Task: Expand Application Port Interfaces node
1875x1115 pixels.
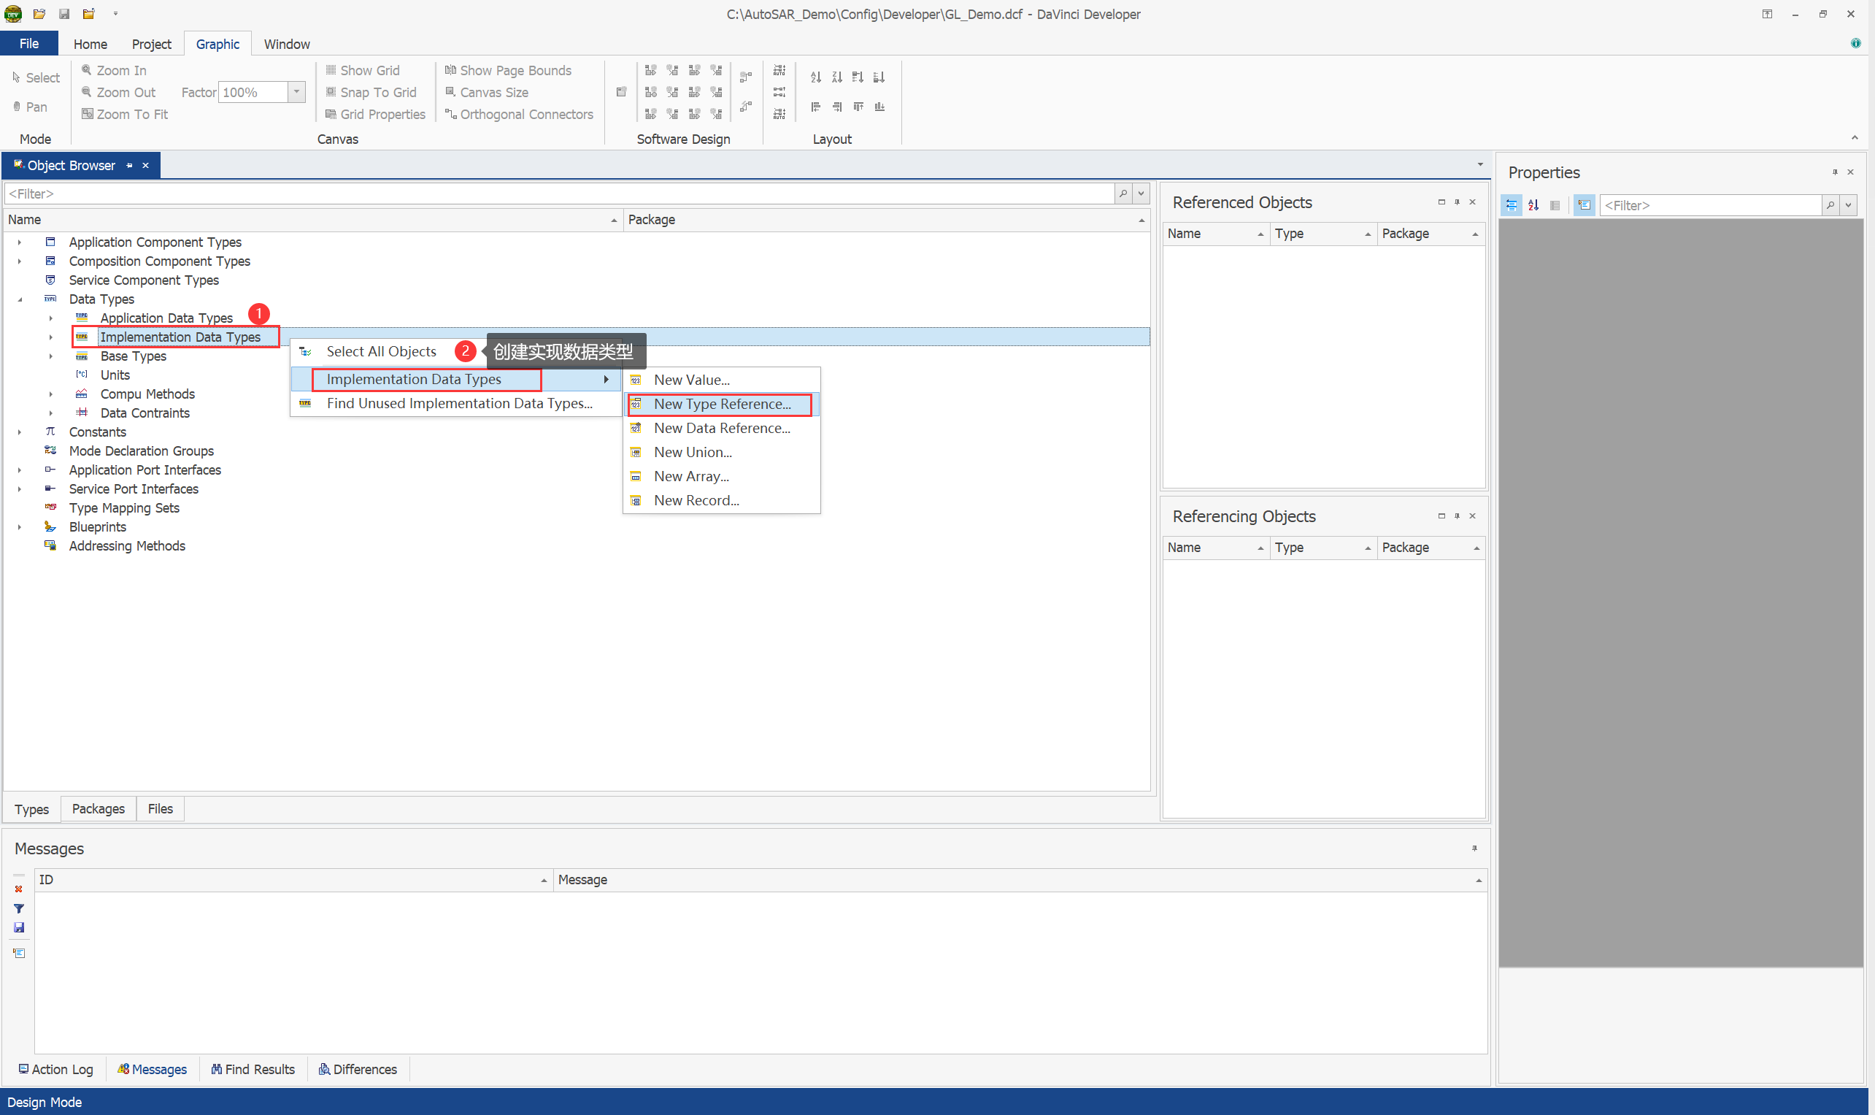Action: pyautogui.click(x=20, y=470)
